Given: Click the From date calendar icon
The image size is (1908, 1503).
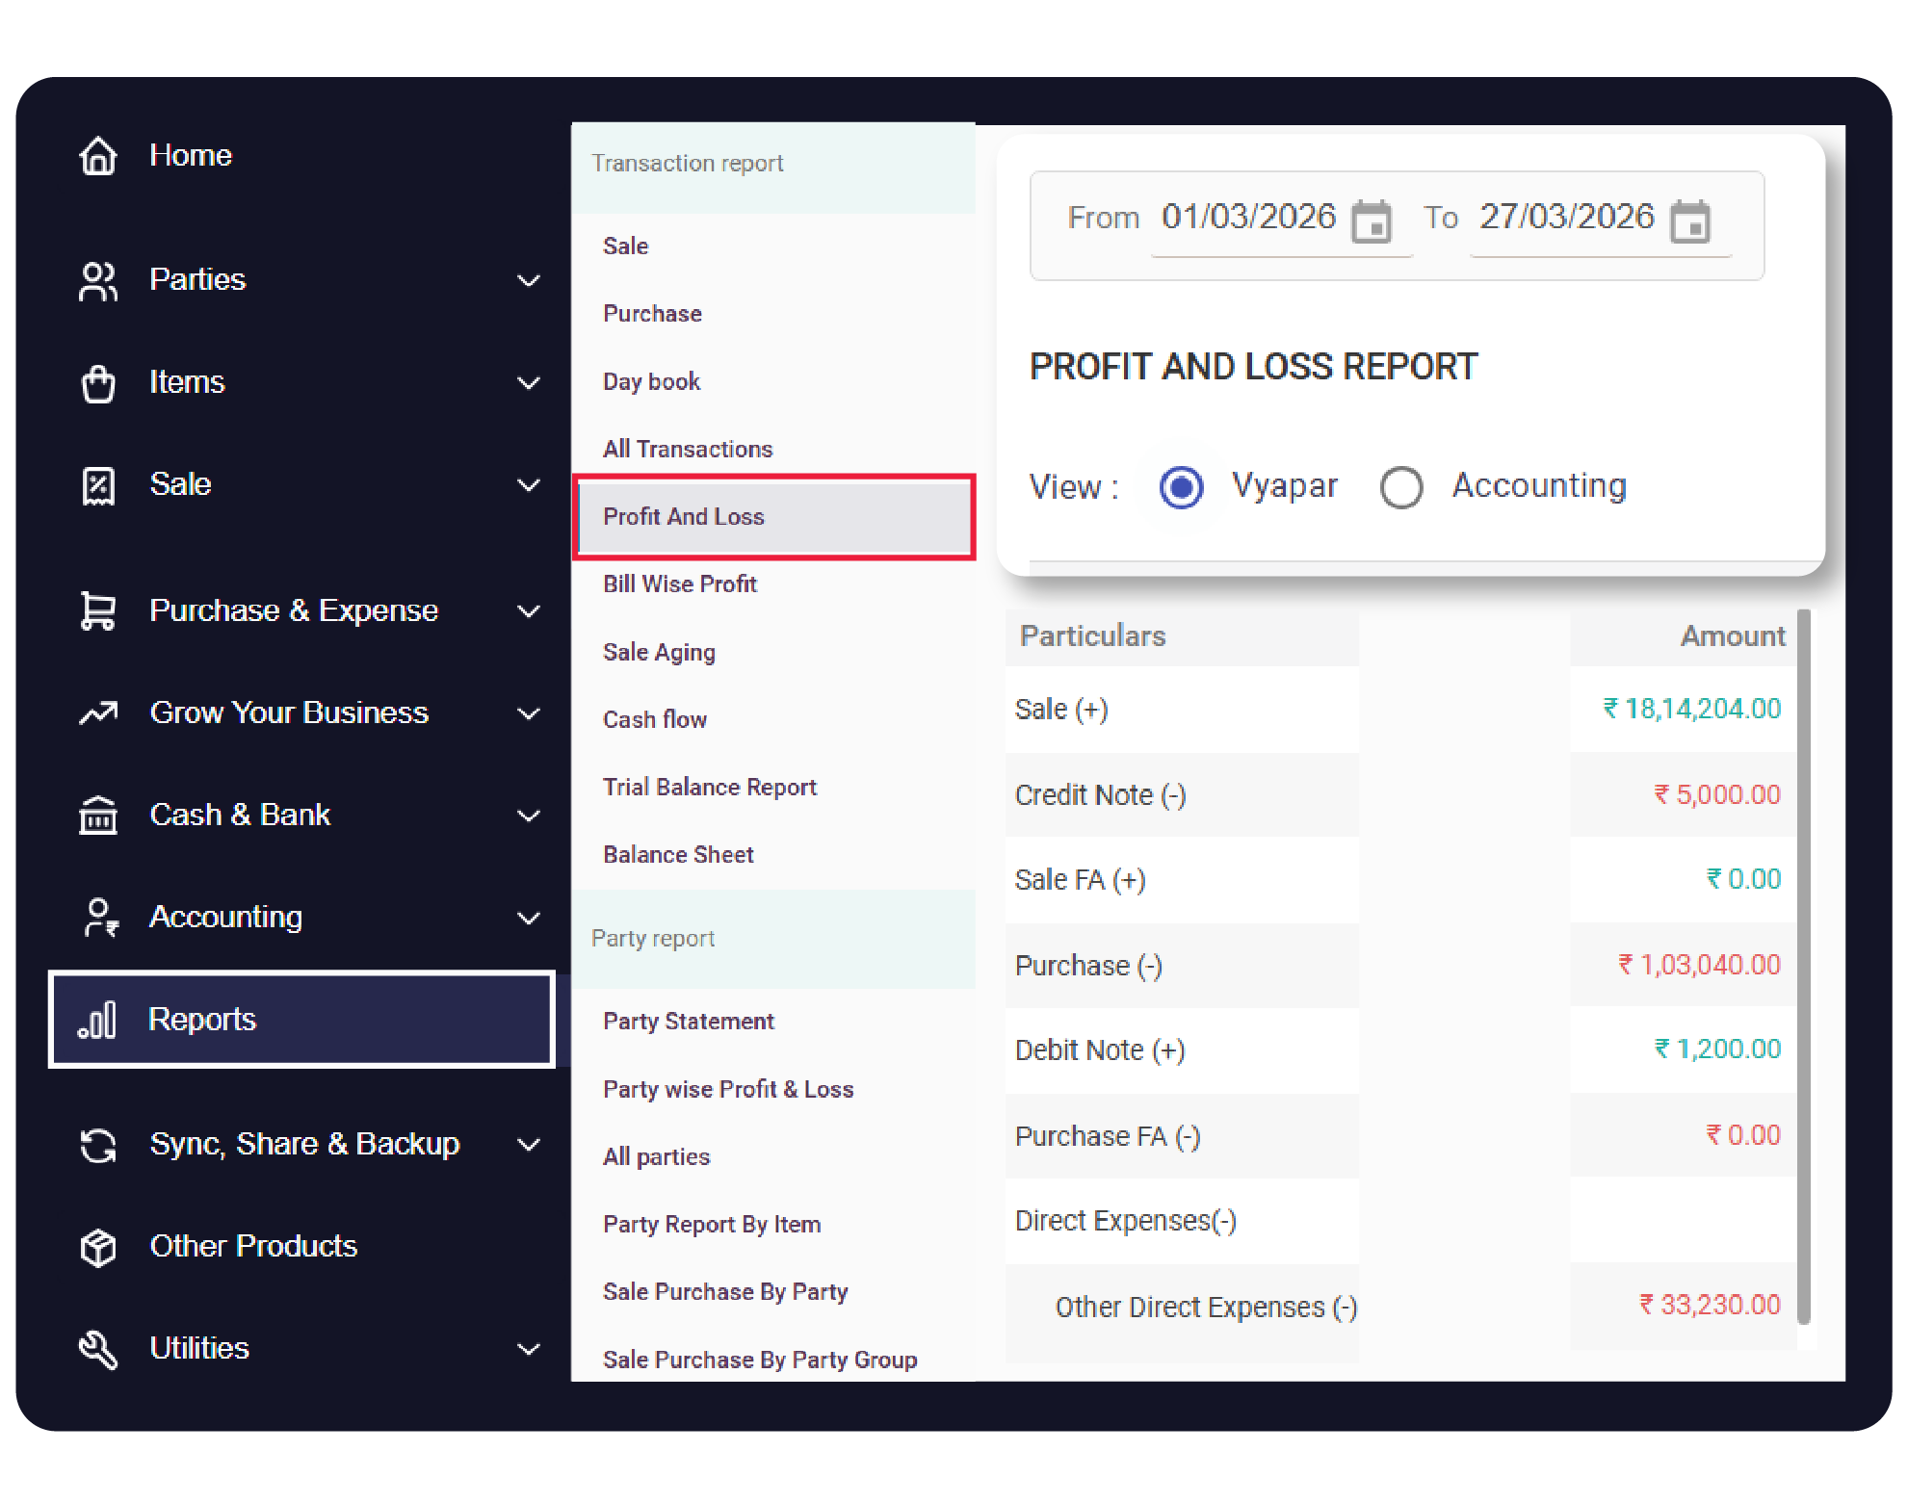Looking at the screenshot, I should click(1374, 221).
